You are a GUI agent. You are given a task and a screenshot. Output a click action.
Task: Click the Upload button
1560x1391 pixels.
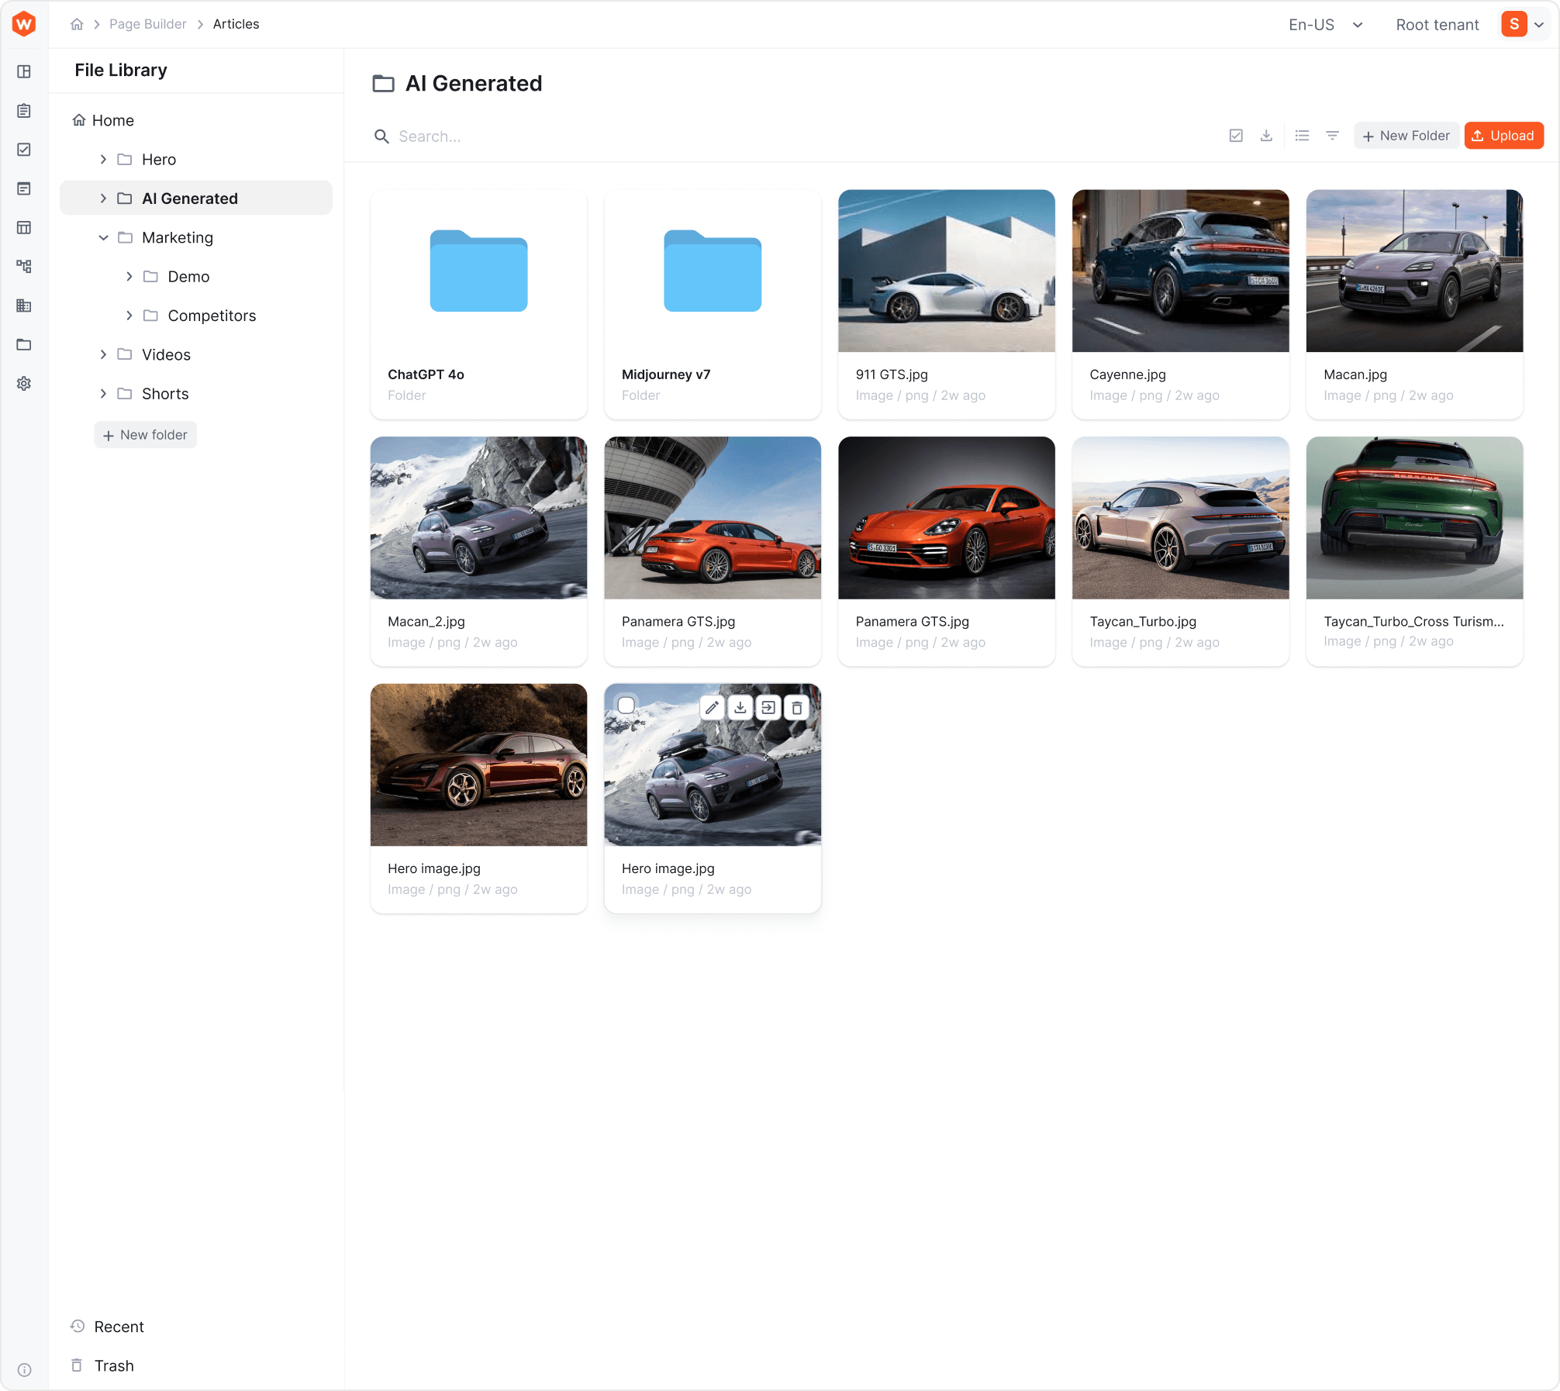pos(1503,135)
